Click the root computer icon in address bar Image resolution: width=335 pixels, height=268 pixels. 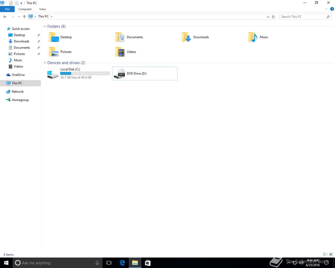click(x=31, y=16)
